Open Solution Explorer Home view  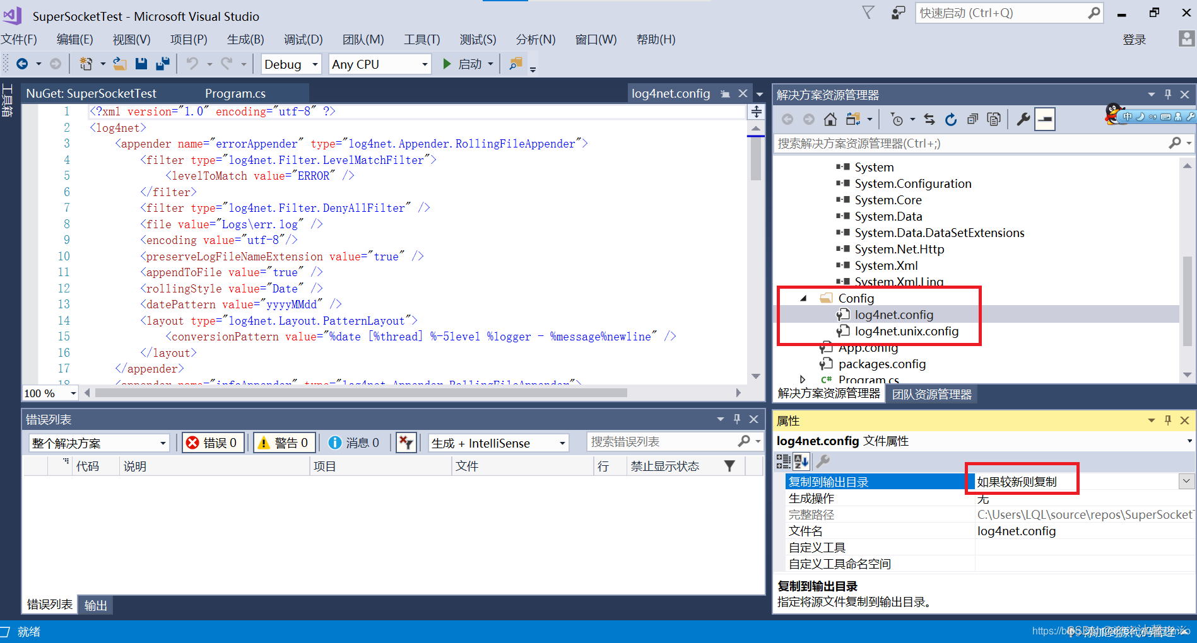pyautogui.click(x=830, y=119)
